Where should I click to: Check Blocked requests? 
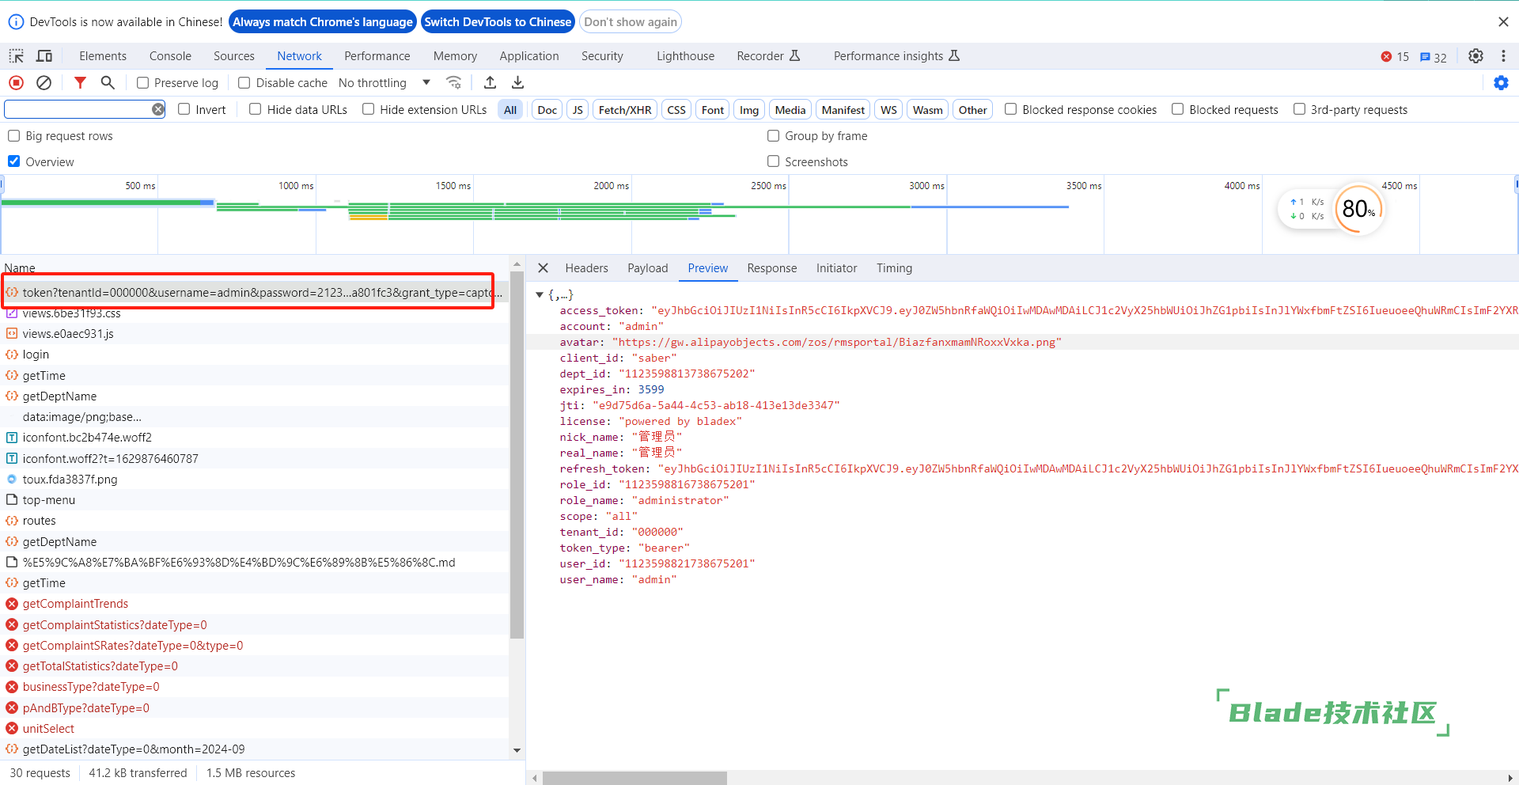[1177, 109]
